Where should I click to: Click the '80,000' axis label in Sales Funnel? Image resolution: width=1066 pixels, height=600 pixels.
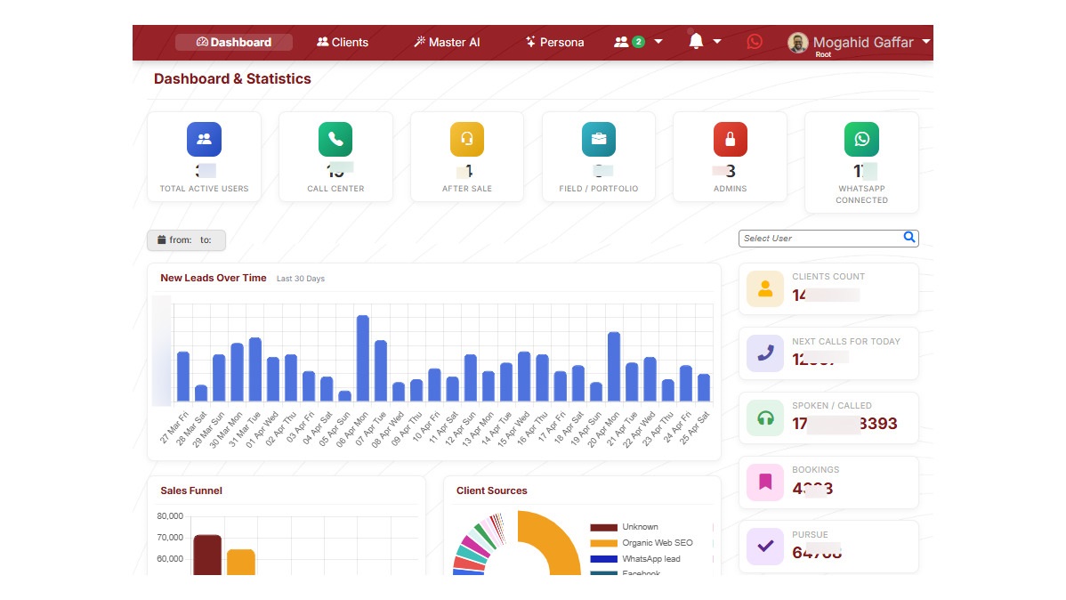point(170,516)
